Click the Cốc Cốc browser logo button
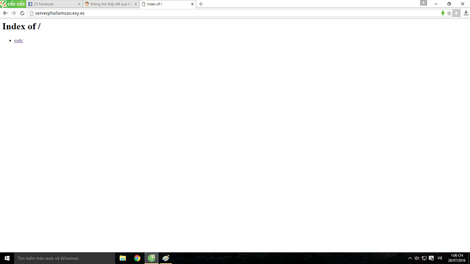Screen dimensions: 470x264 (13, 4)
